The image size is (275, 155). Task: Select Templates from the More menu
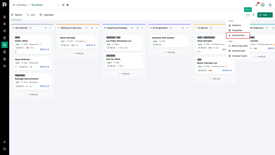pos(238,30)
